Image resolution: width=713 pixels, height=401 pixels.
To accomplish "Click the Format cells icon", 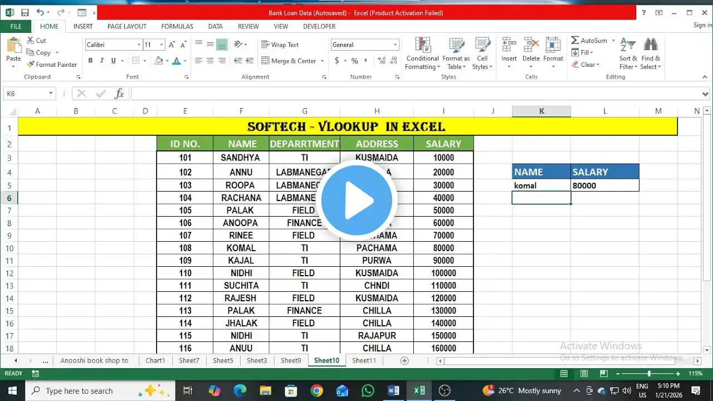I will (553, 46).
